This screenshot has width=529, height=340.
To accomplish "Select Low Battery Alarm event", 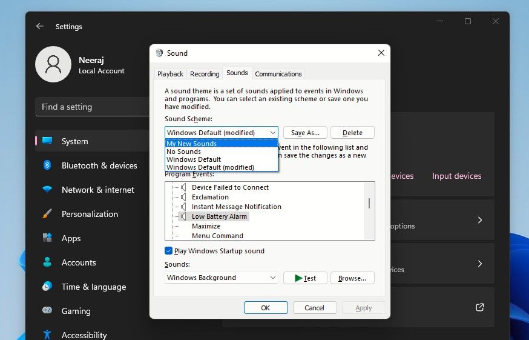I will pos(219,216).
